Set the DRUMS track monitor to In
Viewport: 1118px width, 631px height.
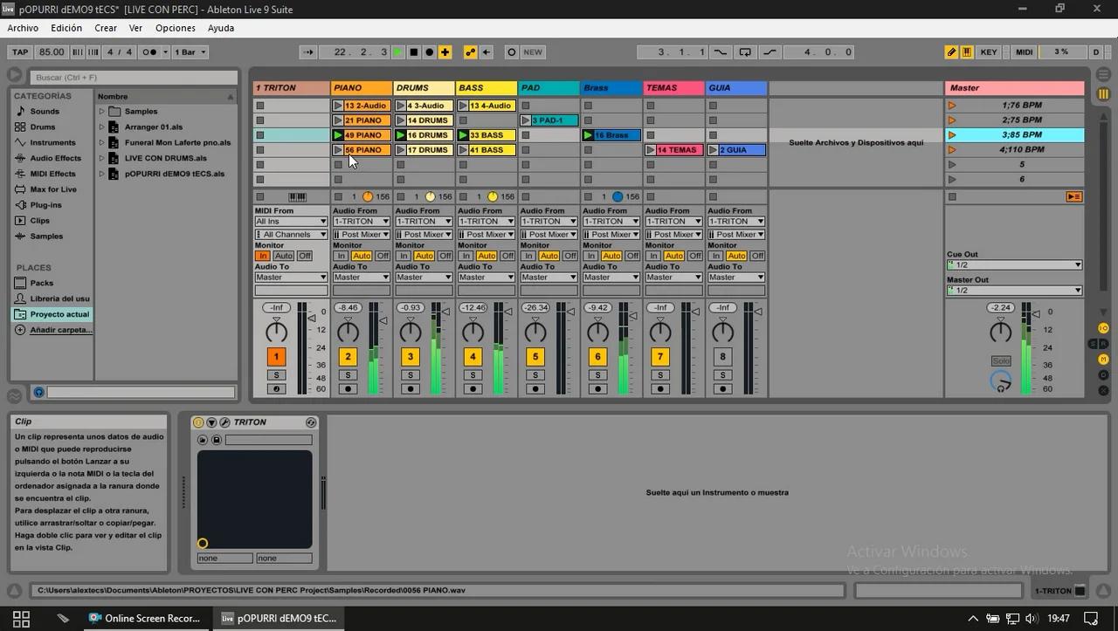404,256
